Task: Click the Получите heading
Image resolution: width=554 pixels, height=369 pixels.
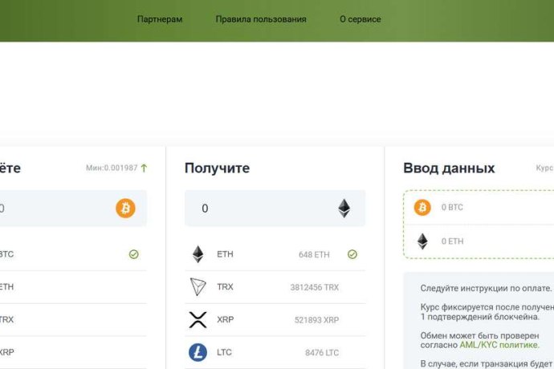Action: click(x=217, y=168)
